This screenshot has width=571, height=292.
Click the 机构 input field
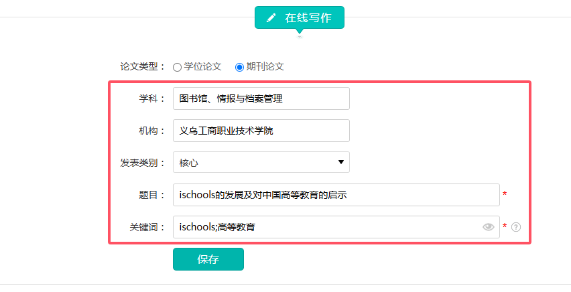(261, 131)
